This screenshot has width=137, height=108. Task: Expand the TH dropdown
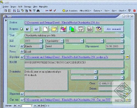[x=82, y=41]
